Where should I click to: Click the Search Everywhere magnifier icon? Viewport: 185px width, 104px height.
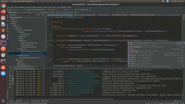click(90, 10)
